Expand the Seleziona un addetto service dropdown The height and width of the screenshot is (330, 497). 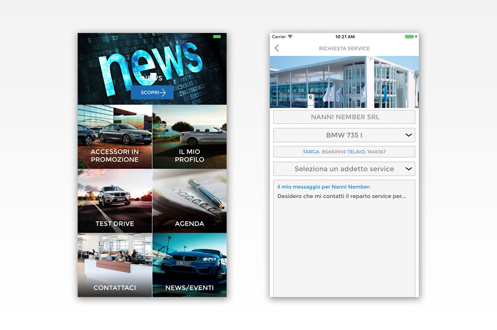coord(344,169)
